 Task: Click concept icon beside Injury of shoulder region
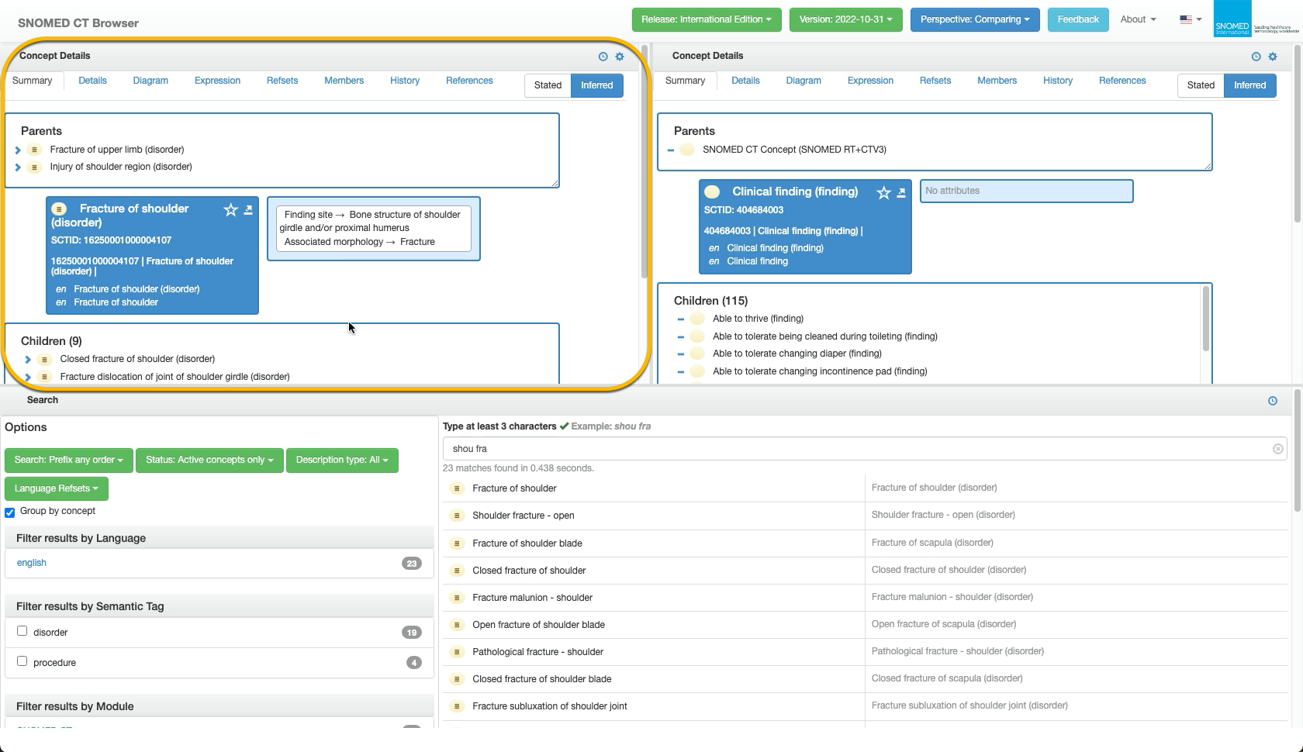click(x=34, y=167)
